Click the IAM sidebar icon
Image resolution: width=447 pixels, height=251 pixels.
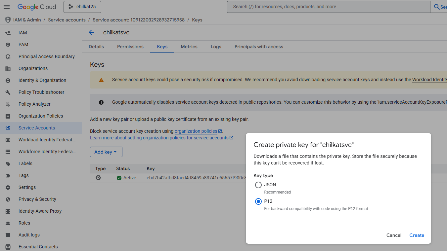pos(8,33)
